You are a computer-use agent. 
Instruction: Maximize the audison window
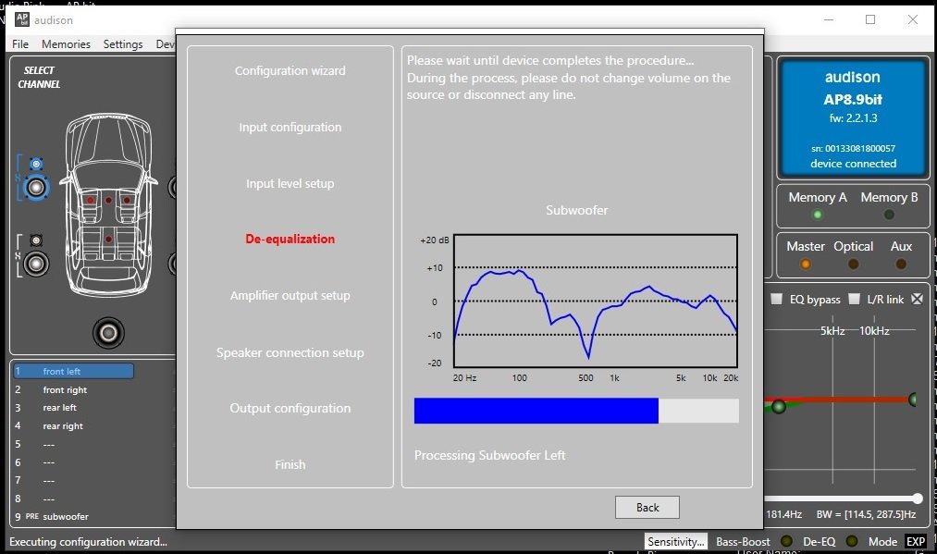pos(870,19)
